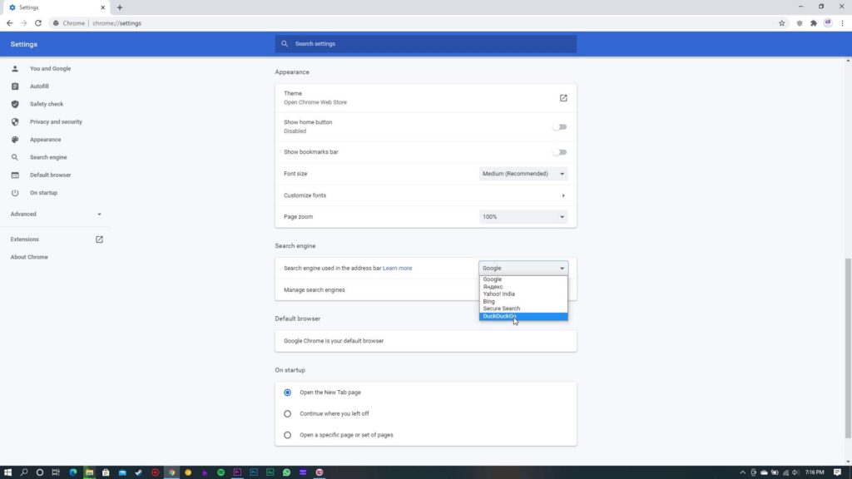Select Open the New Tab page radio

coord(287,393)
